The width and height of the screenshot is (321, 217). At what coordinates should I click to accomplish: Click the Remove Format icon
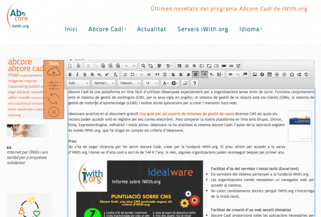coord(116,75)
